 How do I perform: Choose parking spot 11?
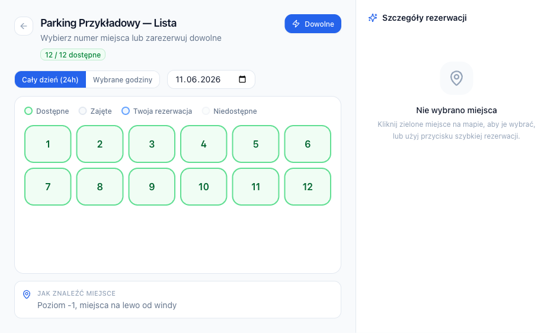click(x=256, y=187)
